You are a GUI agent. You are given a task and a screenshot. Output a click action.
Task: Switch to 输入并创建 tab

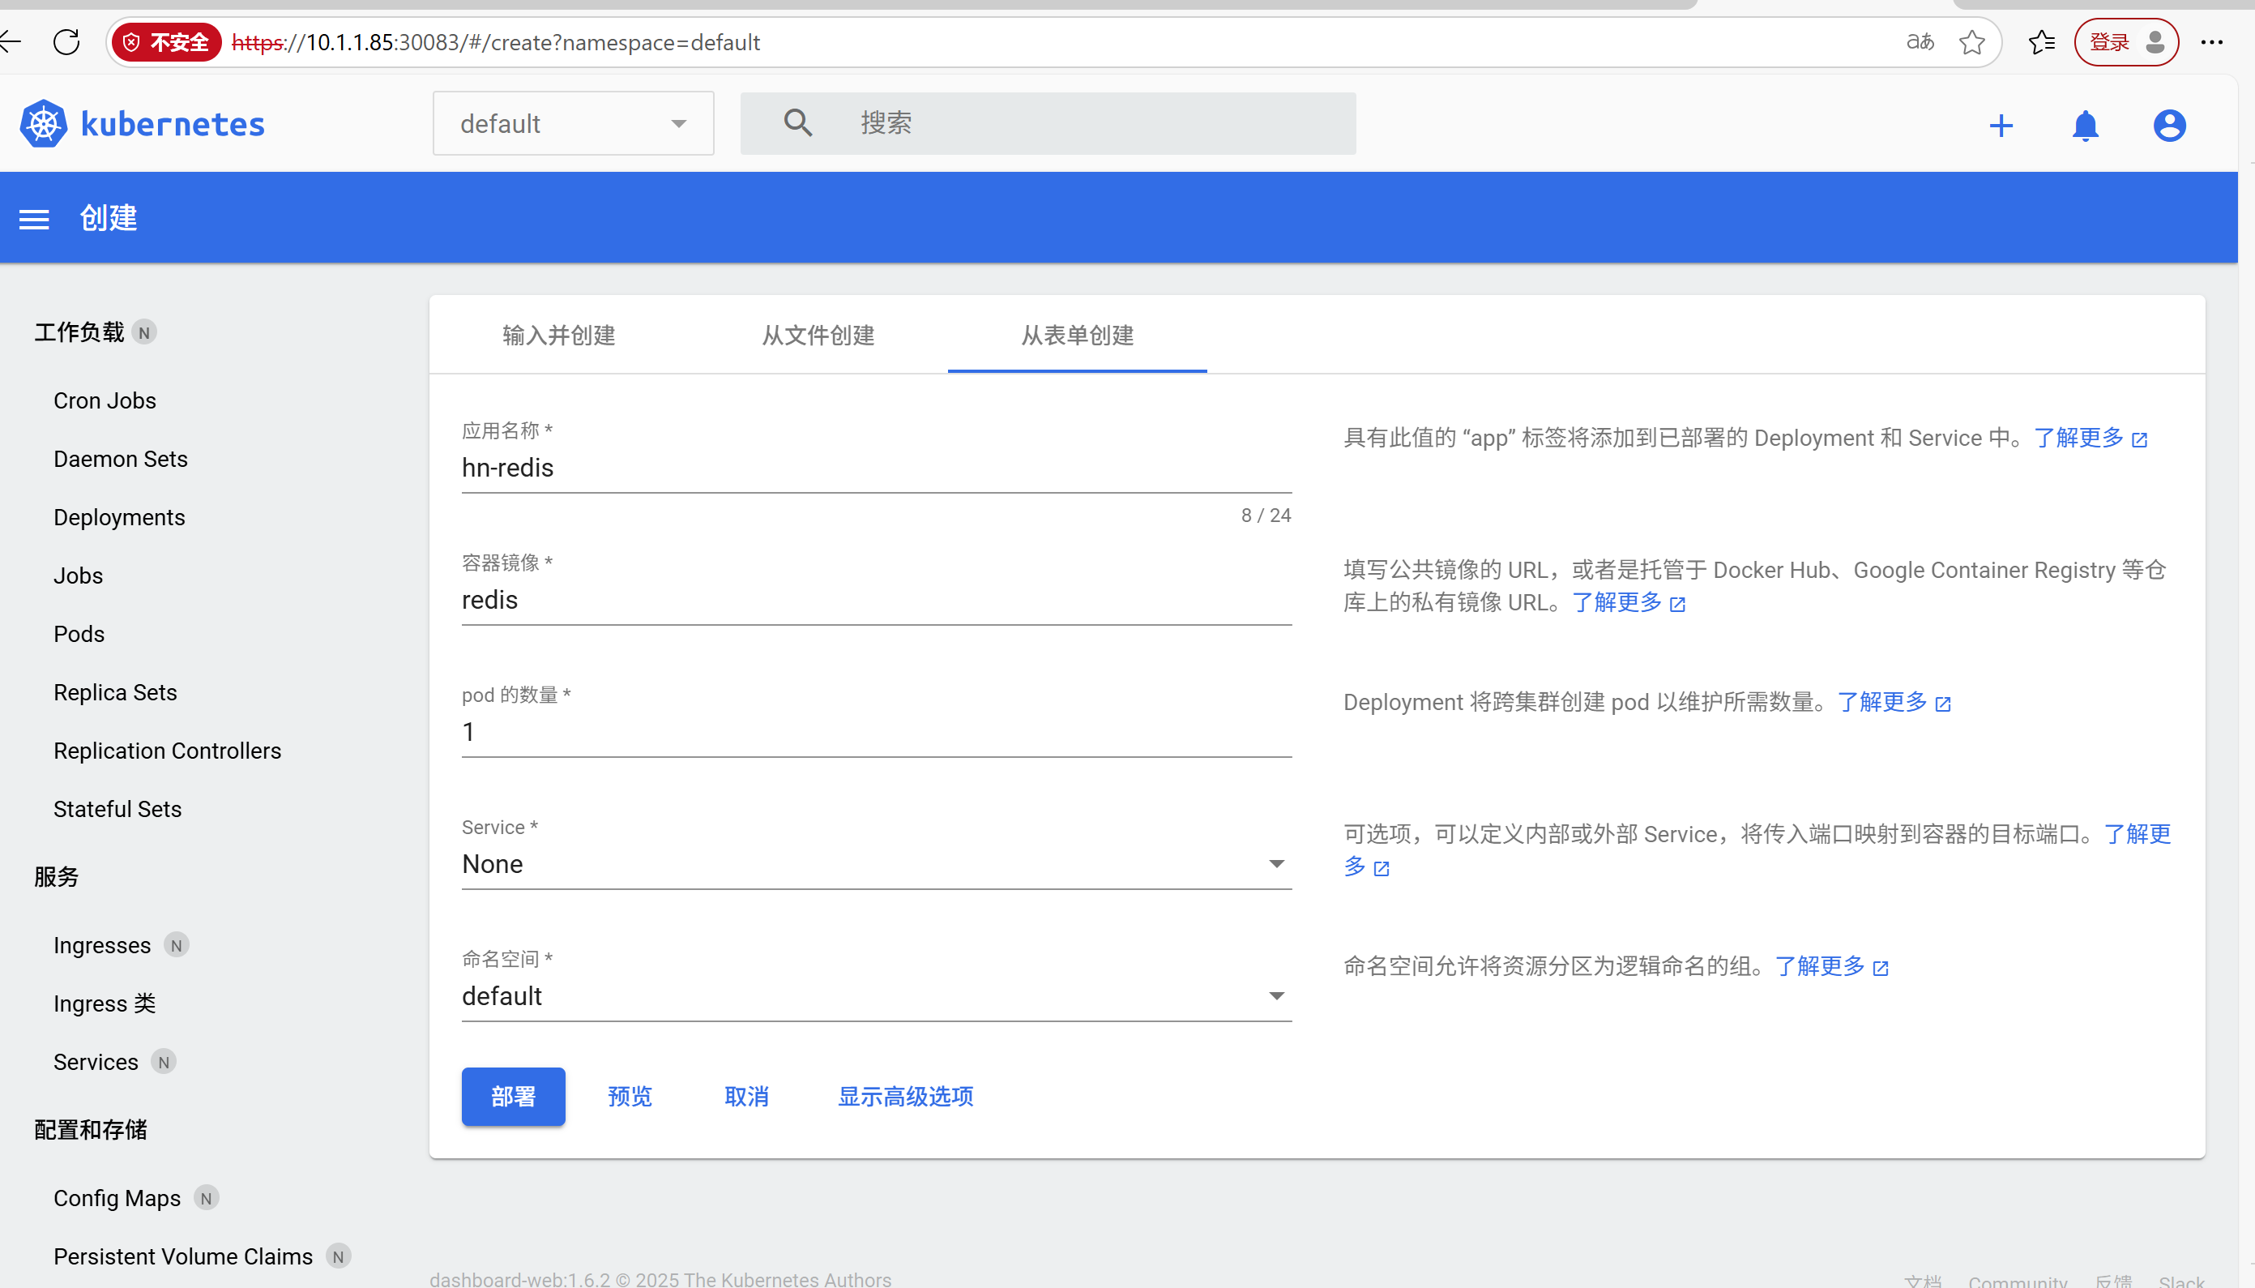tap(558, 336)
